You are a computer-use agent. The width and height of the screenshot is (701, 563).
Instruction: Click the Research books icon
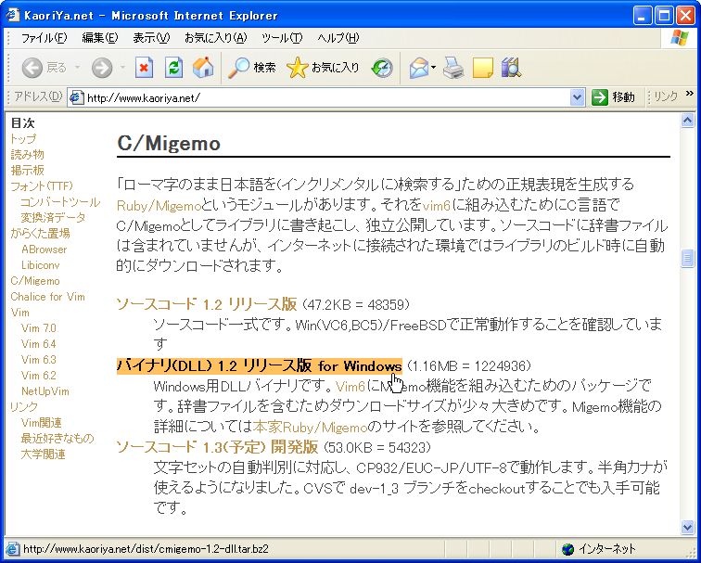pos(511,68)
